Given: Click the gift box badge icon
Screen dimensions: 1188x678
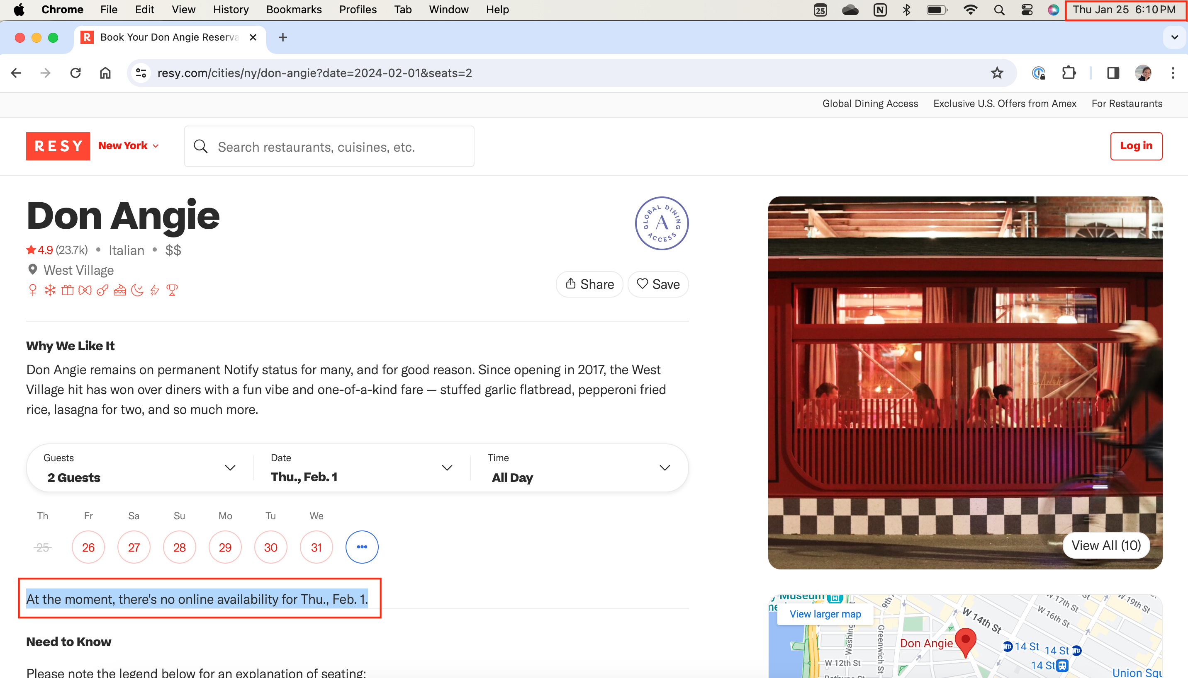Looking at the screenshot, I should coord(68,290).
